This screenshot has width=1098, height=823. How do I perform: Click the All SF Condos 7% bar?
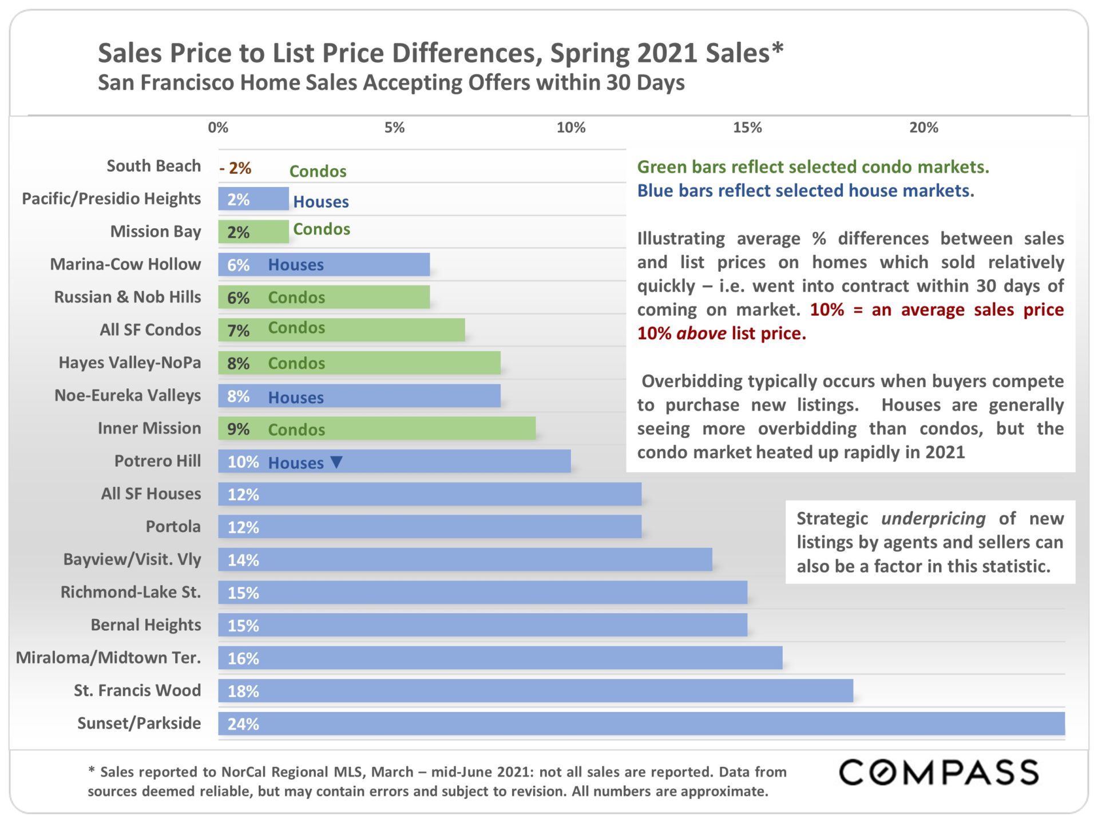tap(342, 330)
